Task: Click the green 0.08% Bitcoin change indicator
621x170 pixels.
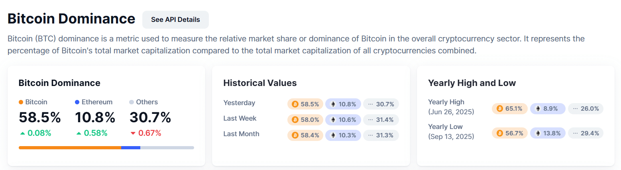Action: pyautogui.click(x=35, y=133)
